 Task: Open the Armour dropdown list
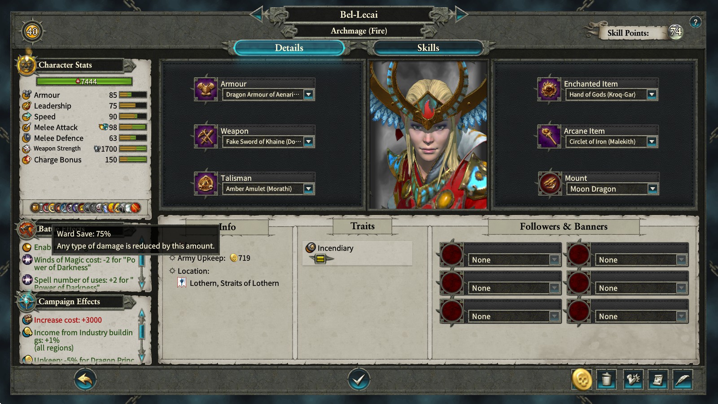(308, 94)
